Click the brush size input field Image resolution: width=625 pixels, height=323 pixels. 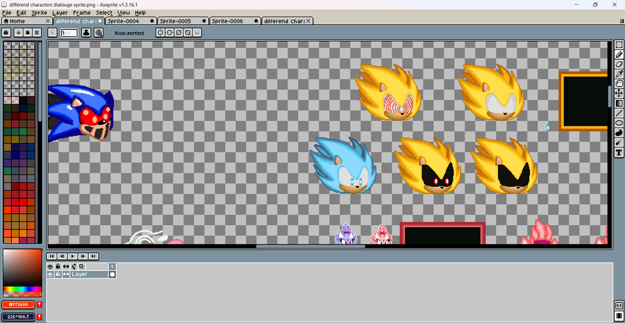click(x=69, y=33)
